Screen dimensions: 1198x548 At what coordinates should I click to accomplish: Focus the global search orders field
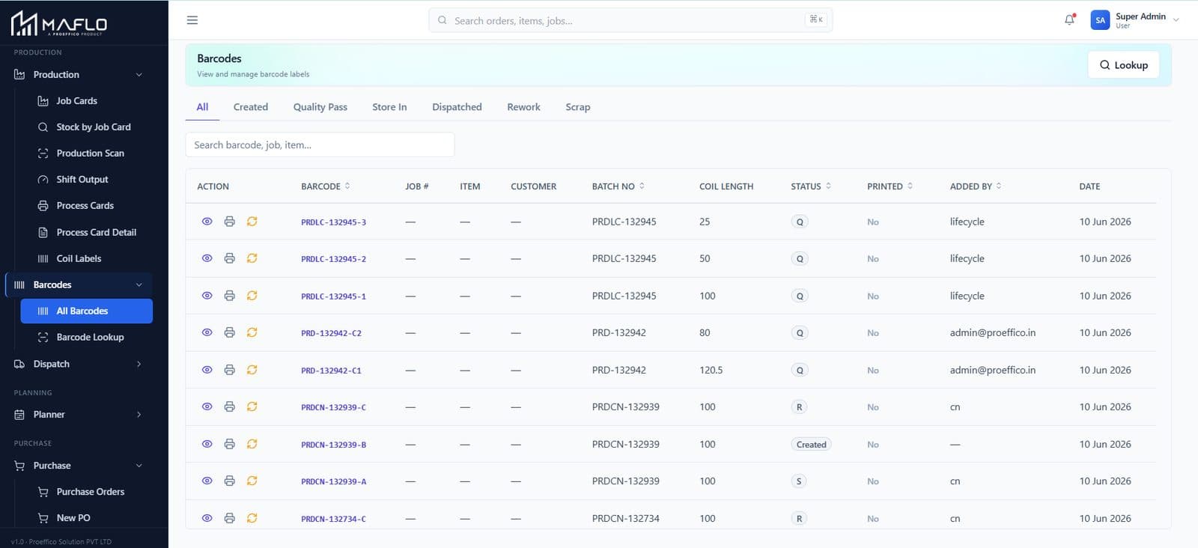tap(630, 20)
